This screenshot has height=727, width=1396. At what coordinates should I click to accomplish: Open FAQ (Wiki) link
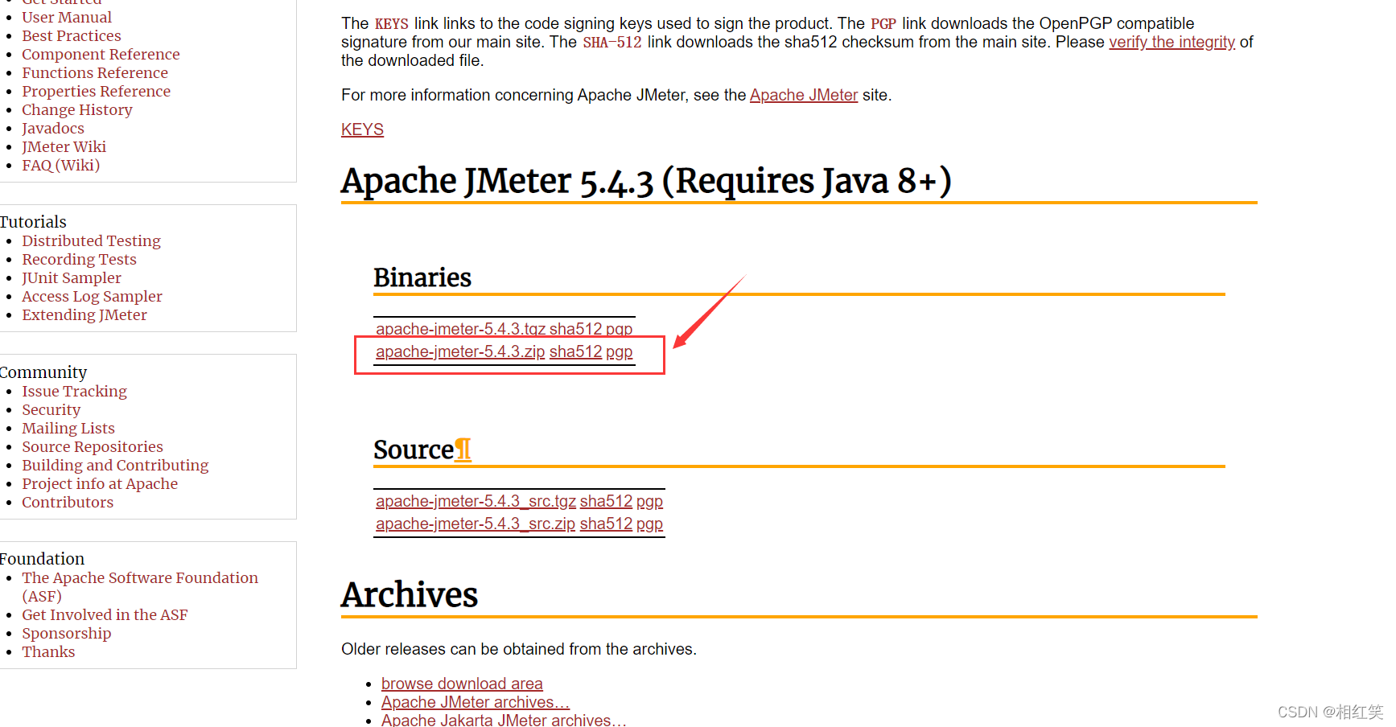61,165
